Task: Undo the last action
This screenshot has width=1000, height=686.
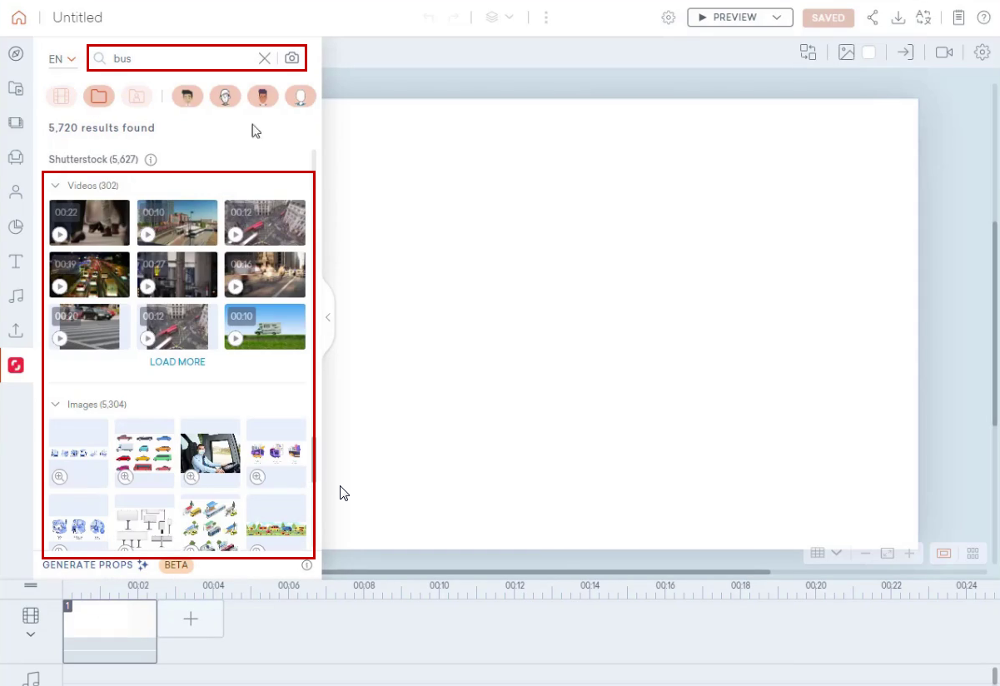Action: coord(429,17)
